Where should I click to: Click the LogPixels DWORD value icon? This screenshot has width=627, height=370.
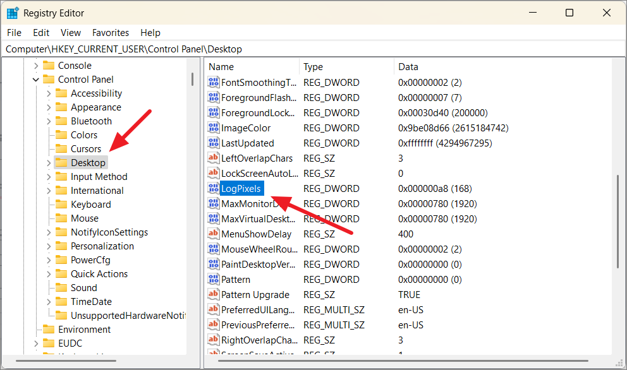click(x=214, y=188)
